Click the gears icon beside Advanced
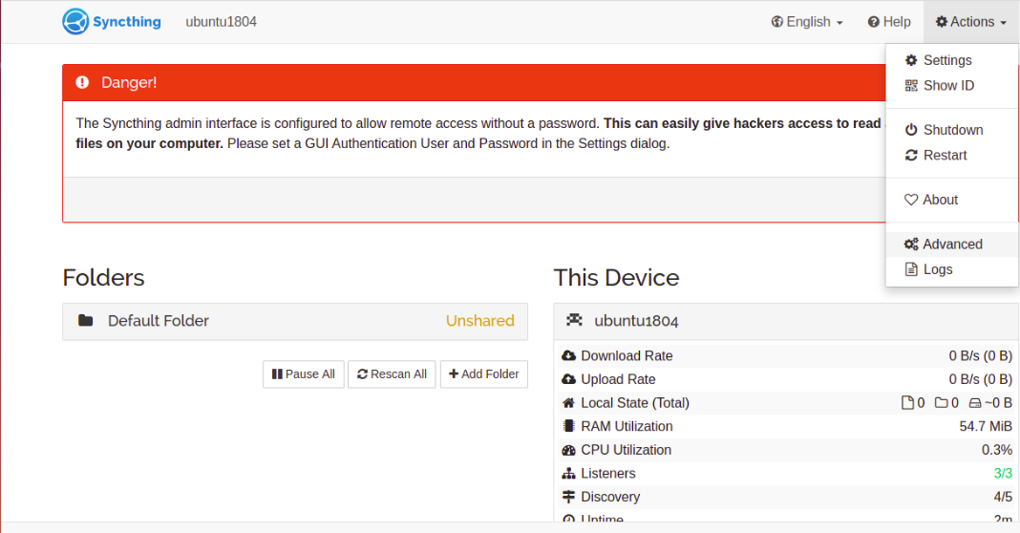The height and width of the screenshot is (533, 1020). [x=911, y=245]
